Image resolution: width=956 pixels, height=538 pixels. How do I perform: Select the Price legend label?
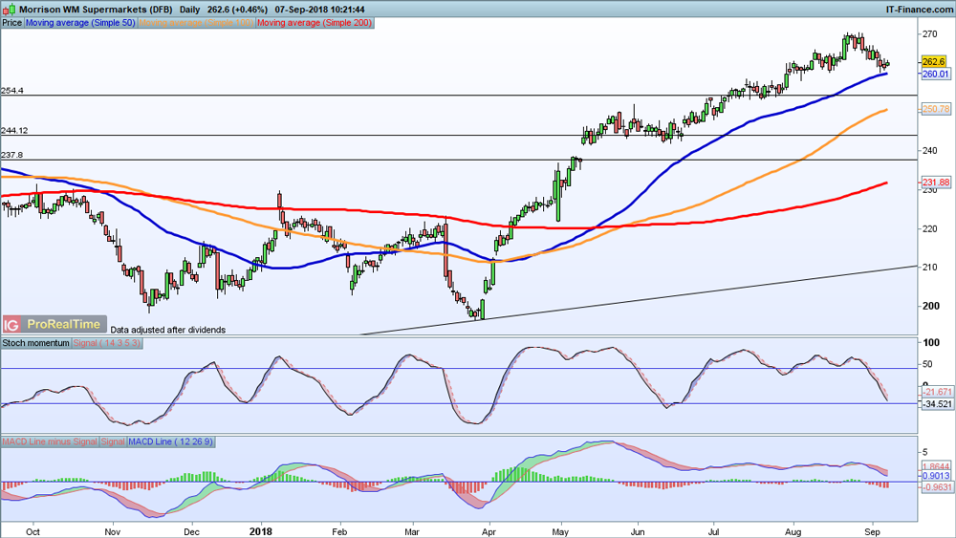coord(12,23)
